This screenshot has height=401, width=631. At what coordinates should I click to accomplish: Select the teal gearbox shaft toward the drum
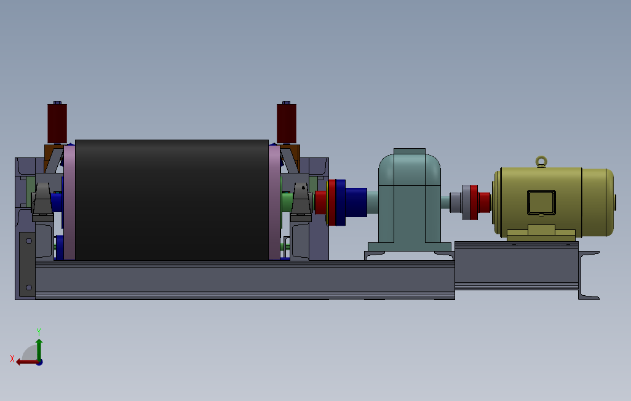click(373, 202)
